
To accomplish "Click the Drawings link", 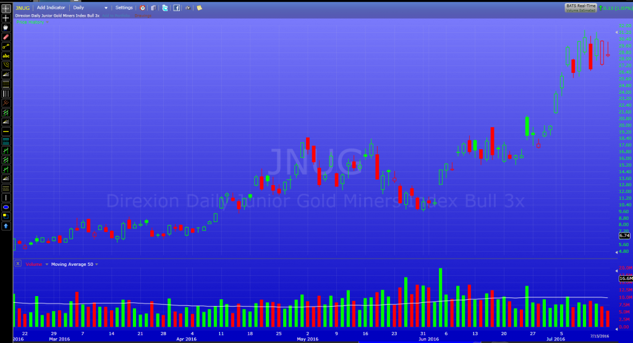I will click(x=143, y=15).
